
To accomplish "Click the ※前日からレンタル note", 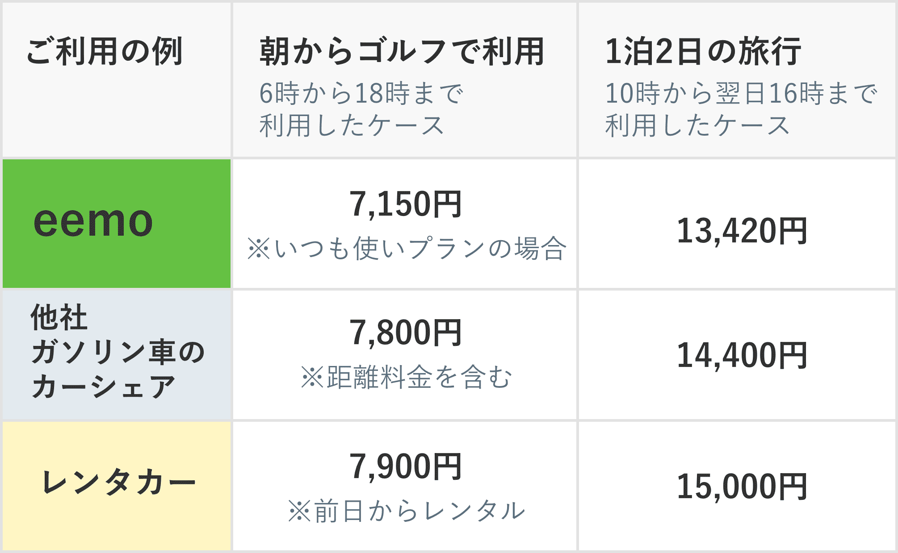I will 407,511.
